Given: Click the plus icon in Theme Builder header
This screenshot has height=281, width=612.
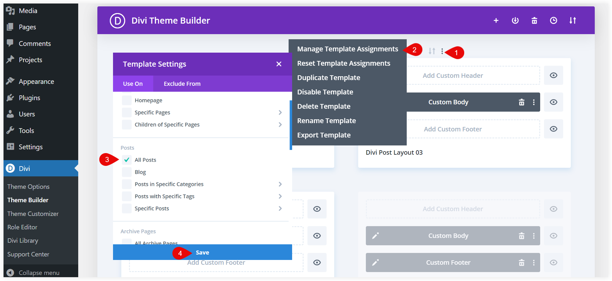Looking at the screenshot, I should (x=496, y=20).
